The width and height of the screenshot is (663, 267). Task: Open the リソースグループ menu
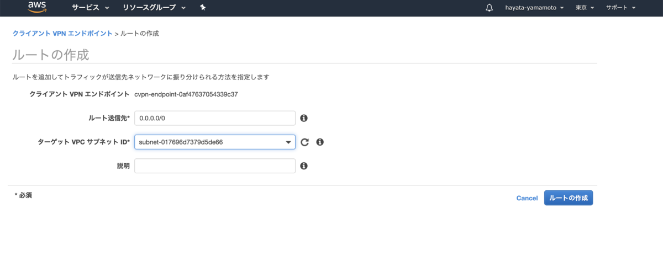click(155, 8)
